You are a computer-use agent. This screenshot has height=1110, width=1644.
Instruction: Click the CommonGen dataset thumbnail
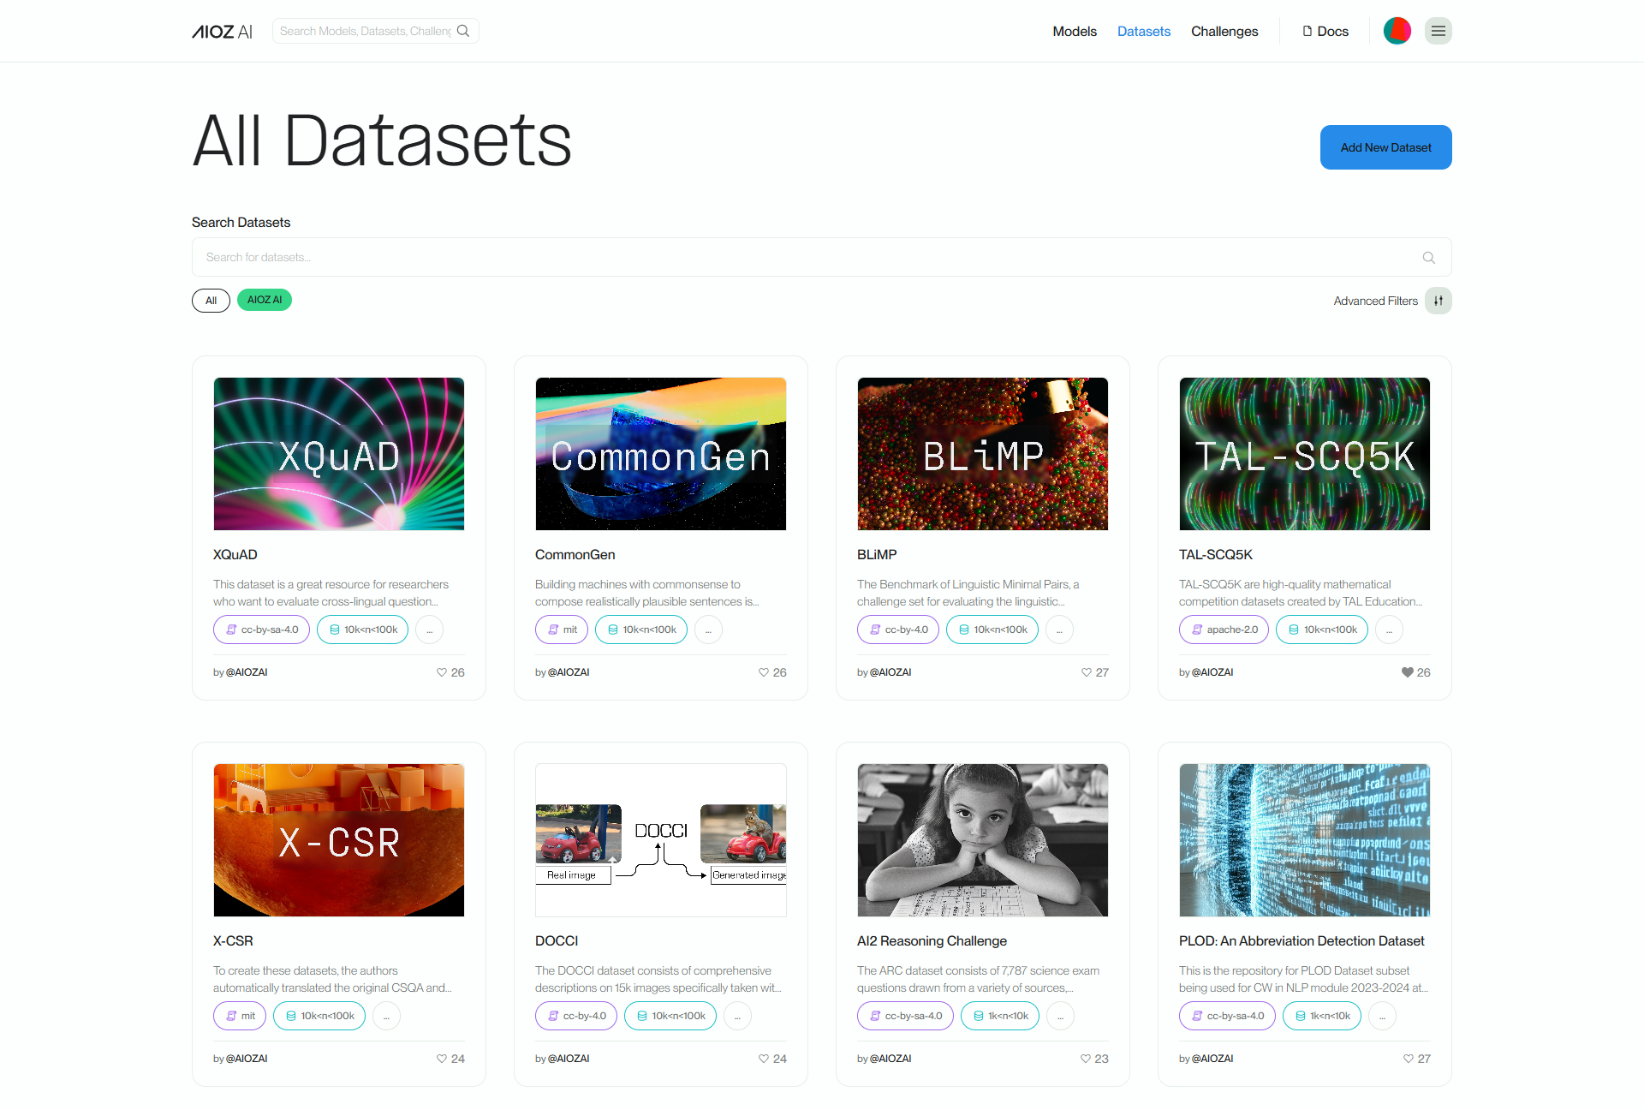(x=660, y=454)
